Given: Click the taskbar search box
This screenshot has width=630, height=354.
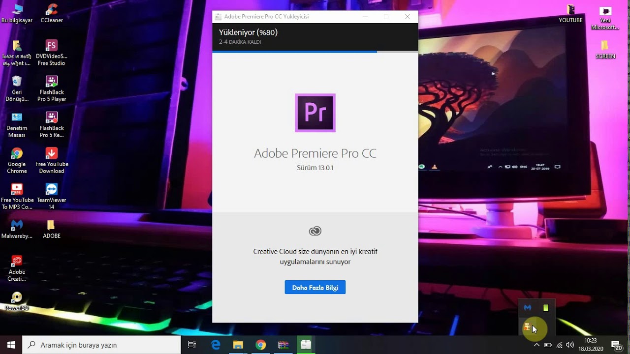Looking at the screenshot, I should 102,345.
